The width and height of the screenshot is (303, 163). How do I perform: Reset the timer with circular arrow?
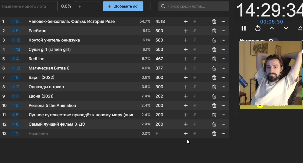[258, 28]
